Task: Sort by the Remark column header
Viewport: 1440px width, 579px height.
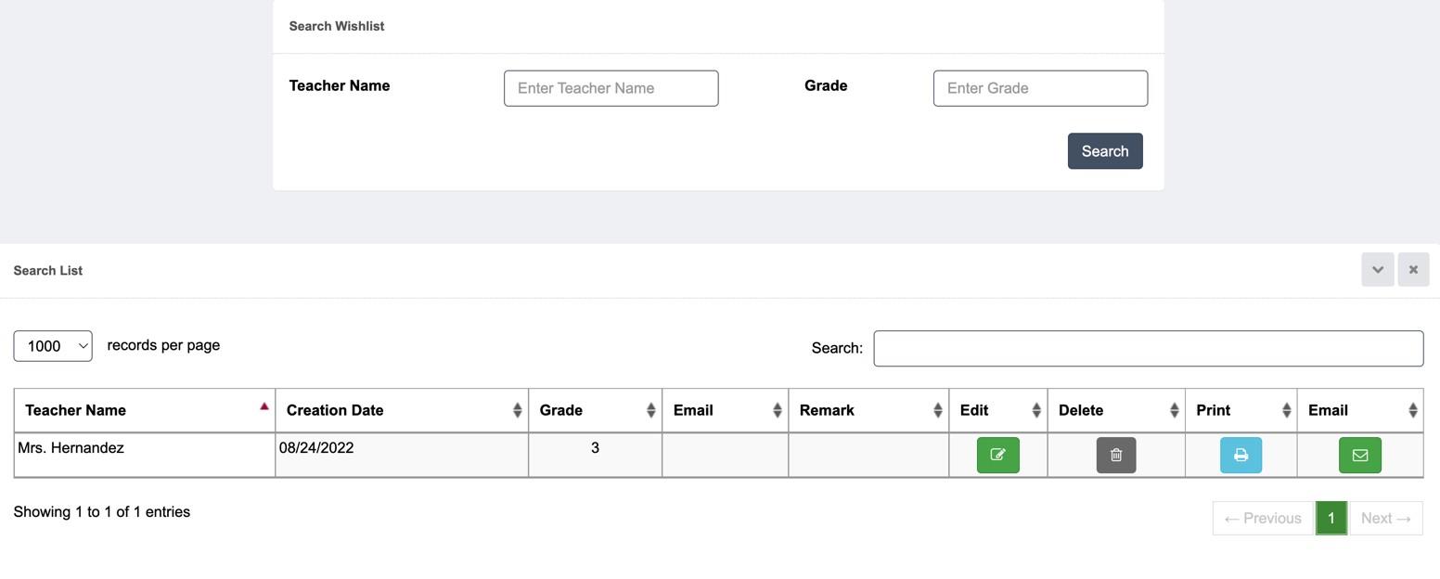Action: (x=868, y=410)
